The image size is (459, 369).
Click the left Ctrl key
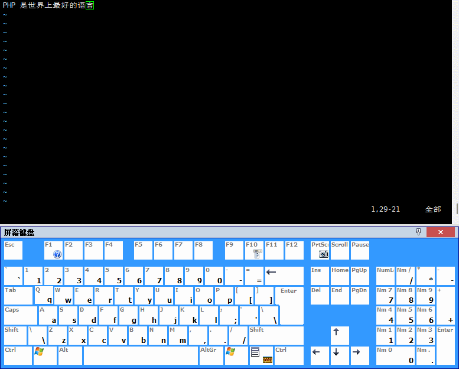[x=18, y=355]
